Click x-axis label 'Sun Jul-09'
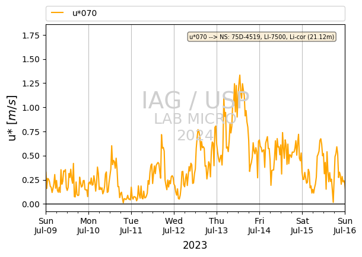This screenshot has height=257, width=362. click(46, 226)
